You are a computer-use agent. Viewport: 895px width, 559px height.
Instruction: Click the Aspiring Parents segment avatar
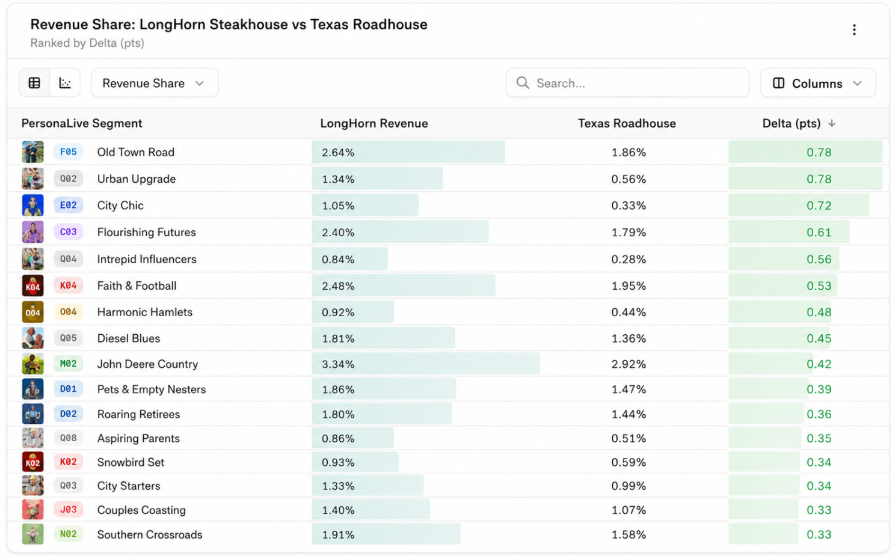(x=32, y=438)
